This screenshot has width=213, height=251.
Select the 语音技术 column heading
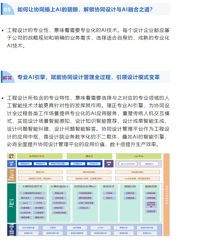(x=109, y=186)
